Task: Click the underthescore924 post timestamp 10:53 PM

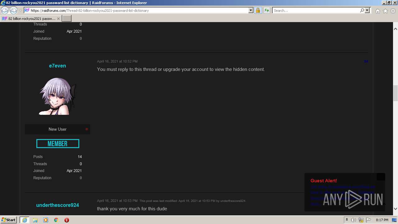Action: pos(117,201)
